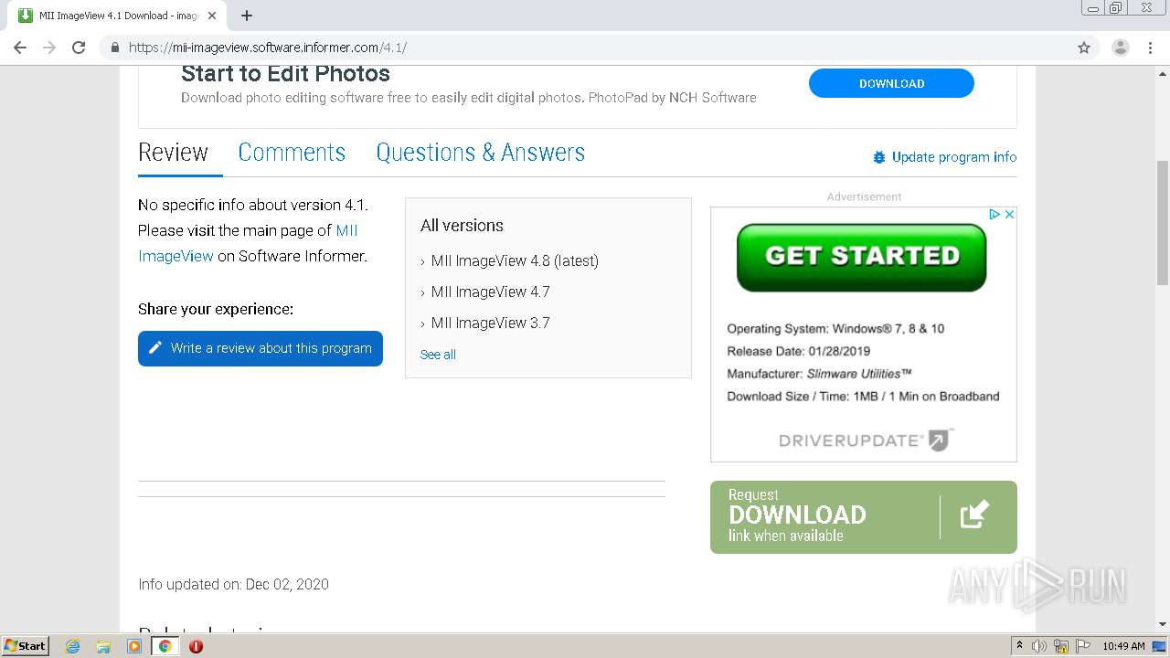Viewport: 1170px width, 658px height.
Task: Click the Info updated on Dec 02, 2020 text
Action: [233, 585]
